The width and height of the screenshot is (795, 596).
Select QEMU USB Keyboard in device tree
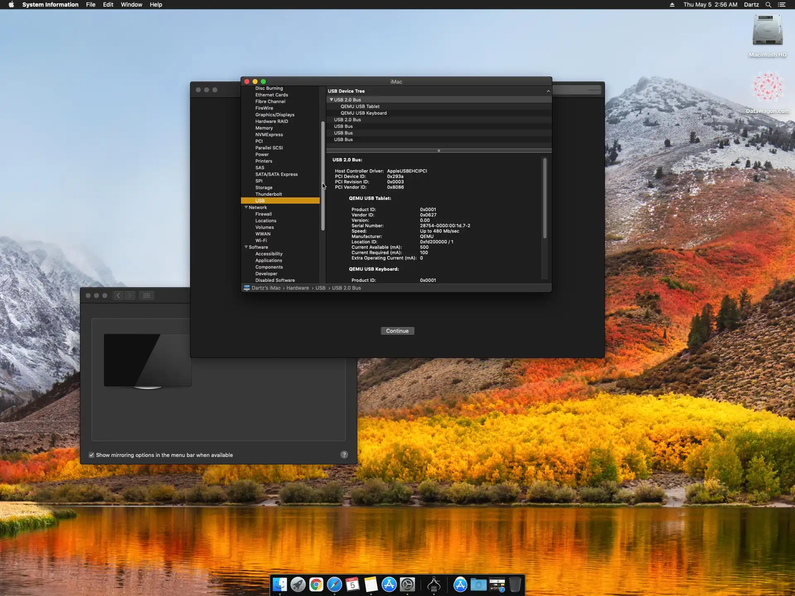coord(363,113)
